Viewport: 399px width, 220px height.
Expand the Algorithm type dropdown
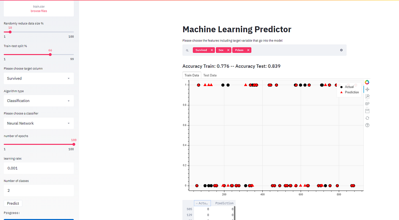click(39, 101)
